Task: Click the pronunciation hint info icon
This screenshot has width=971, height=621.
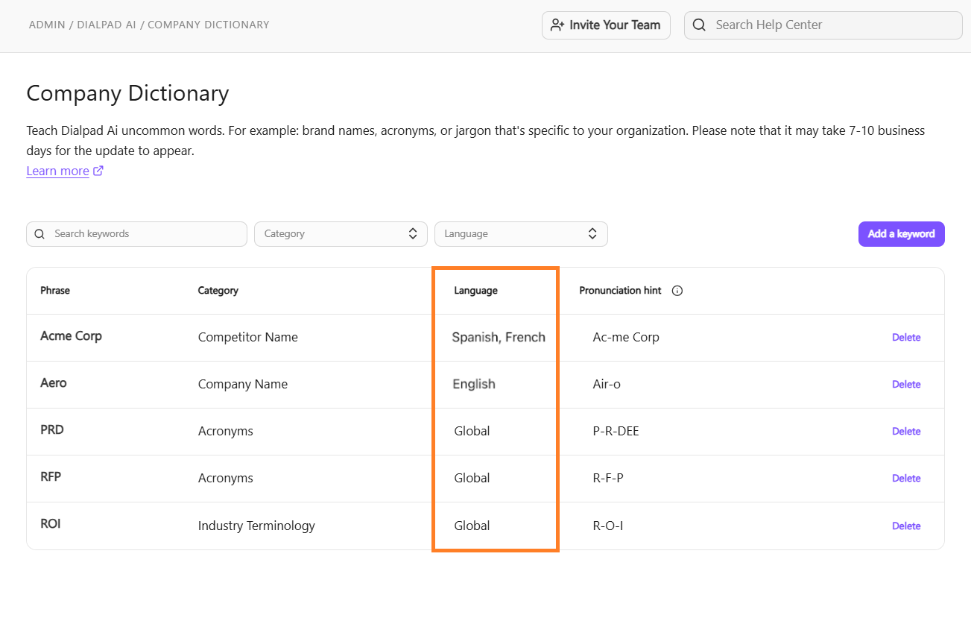Action: (x=677, y=291)
